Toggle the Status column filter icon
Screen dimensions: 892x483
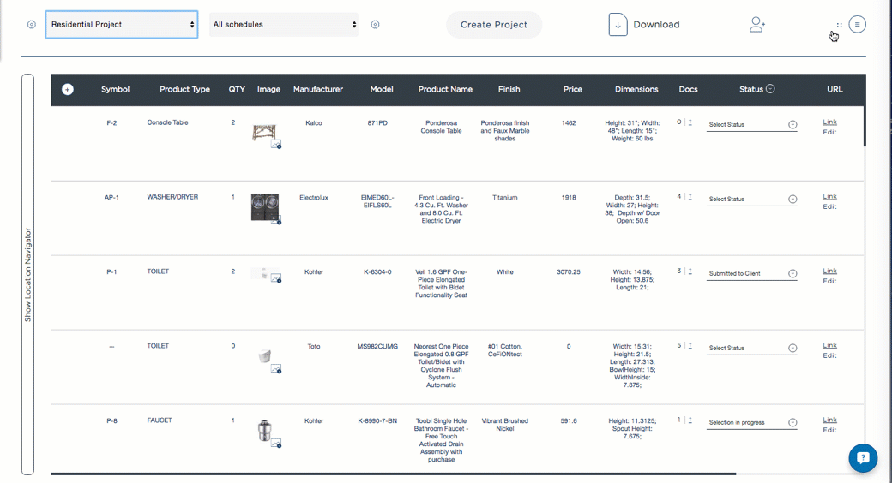tap(770, 89)
